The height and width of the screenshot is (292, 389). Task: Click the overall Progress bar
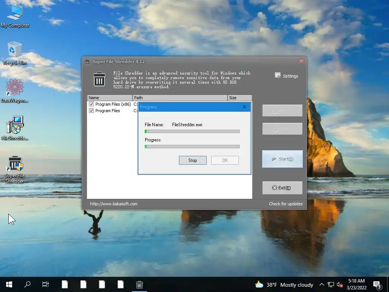[192, 146]
